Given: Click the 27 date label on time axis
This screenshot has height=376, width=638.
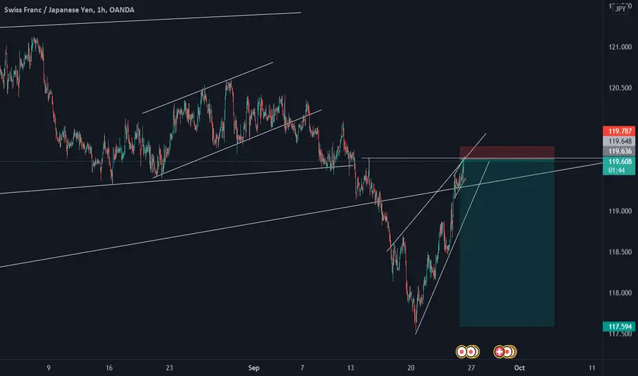Looking at the screenshot, I should click(x=471, y=368).
